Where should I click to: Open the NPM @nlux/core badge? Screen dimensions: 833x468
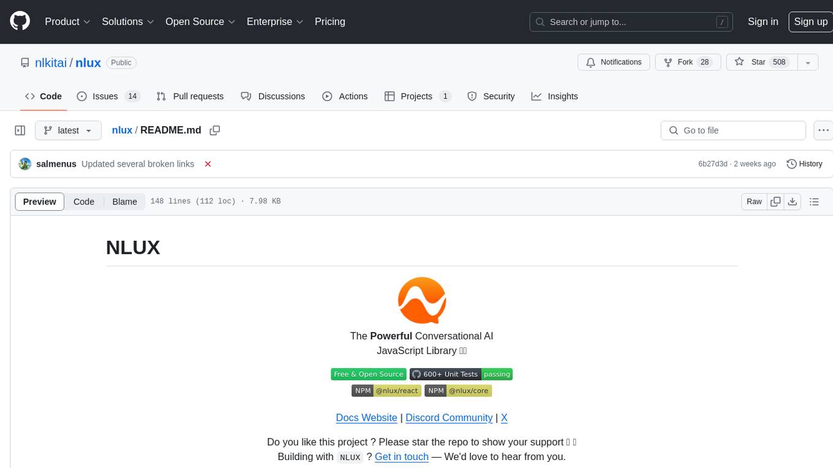(458, 391)
